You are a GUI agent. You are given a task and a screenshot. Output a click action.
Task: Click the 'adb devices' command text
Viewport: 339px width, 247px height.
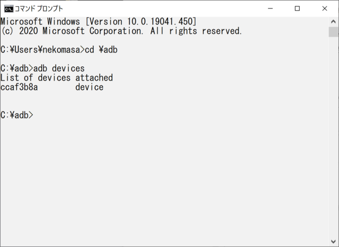click(x=59, y=68)
